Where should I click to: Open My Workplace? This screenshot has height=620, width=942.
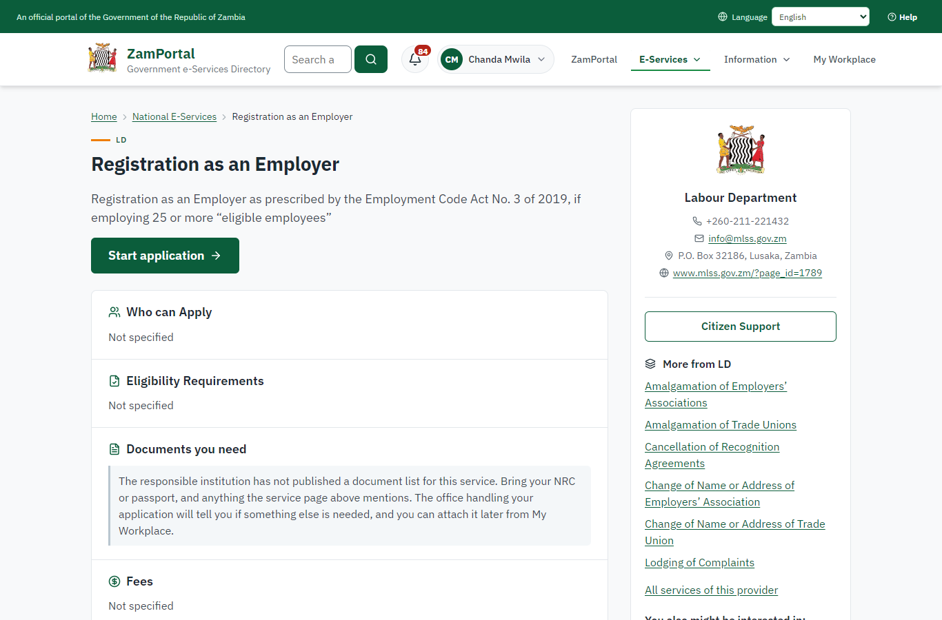(844, 59)
